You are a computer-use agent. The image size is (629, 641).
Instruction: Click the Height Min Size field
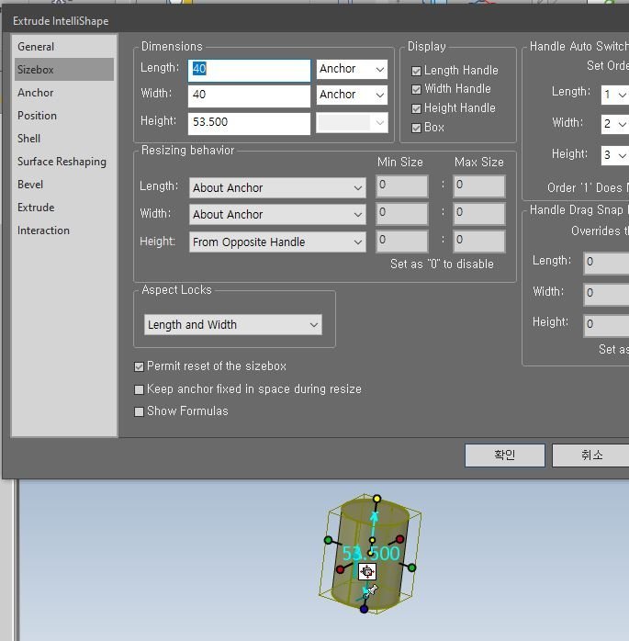[402, 241]
